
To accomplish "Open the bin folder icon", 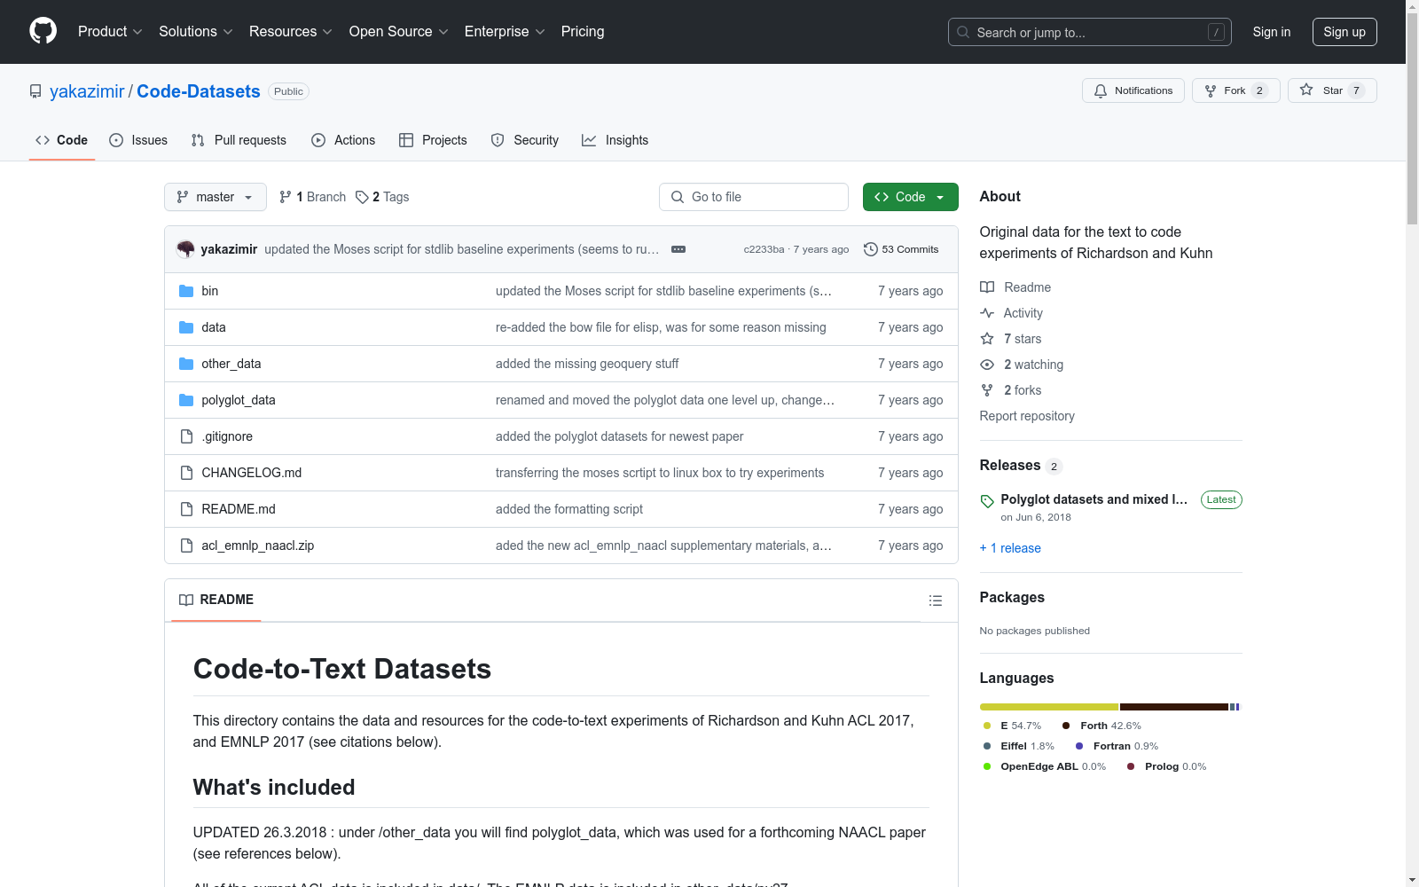I will pyautogui.click(x=186, y=291).
